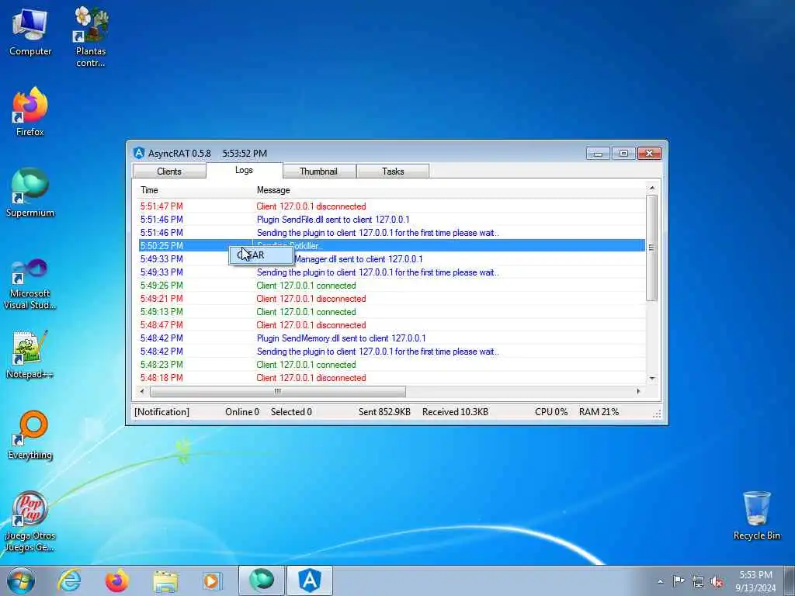Click the log list scroll down arrow
795x596 pixels.
(652, 379)
